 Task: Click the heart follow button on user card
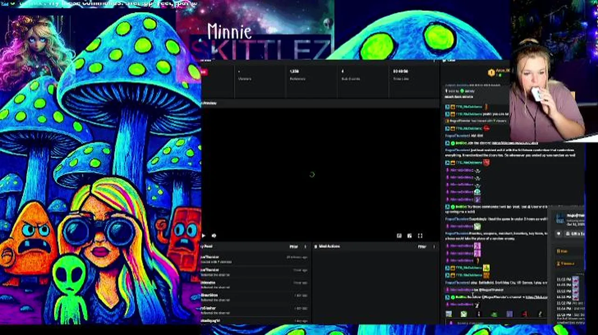tap(559, 234)
